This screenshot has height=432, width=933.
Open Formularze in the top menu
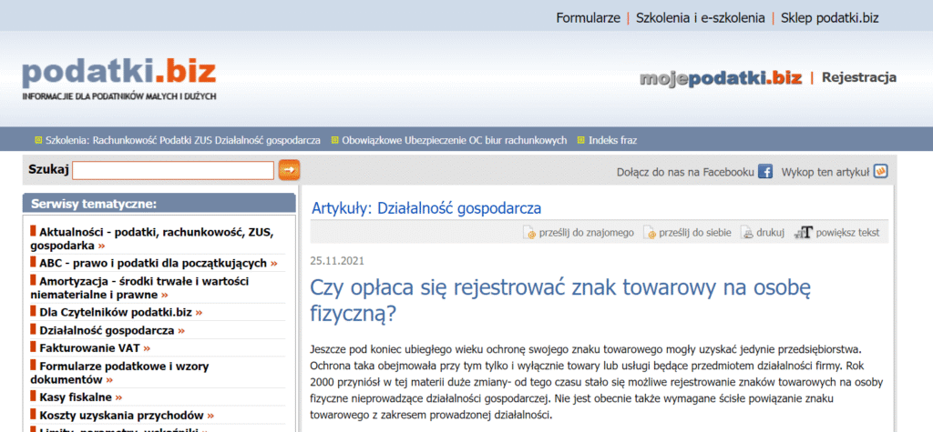tap(588, 17)
